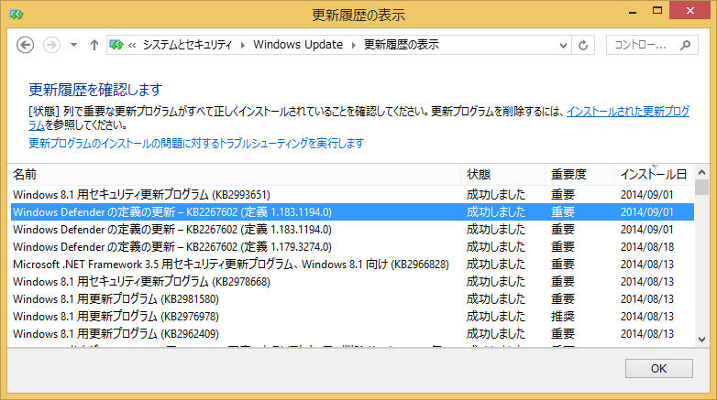Select KB2962409 update row

352,333
